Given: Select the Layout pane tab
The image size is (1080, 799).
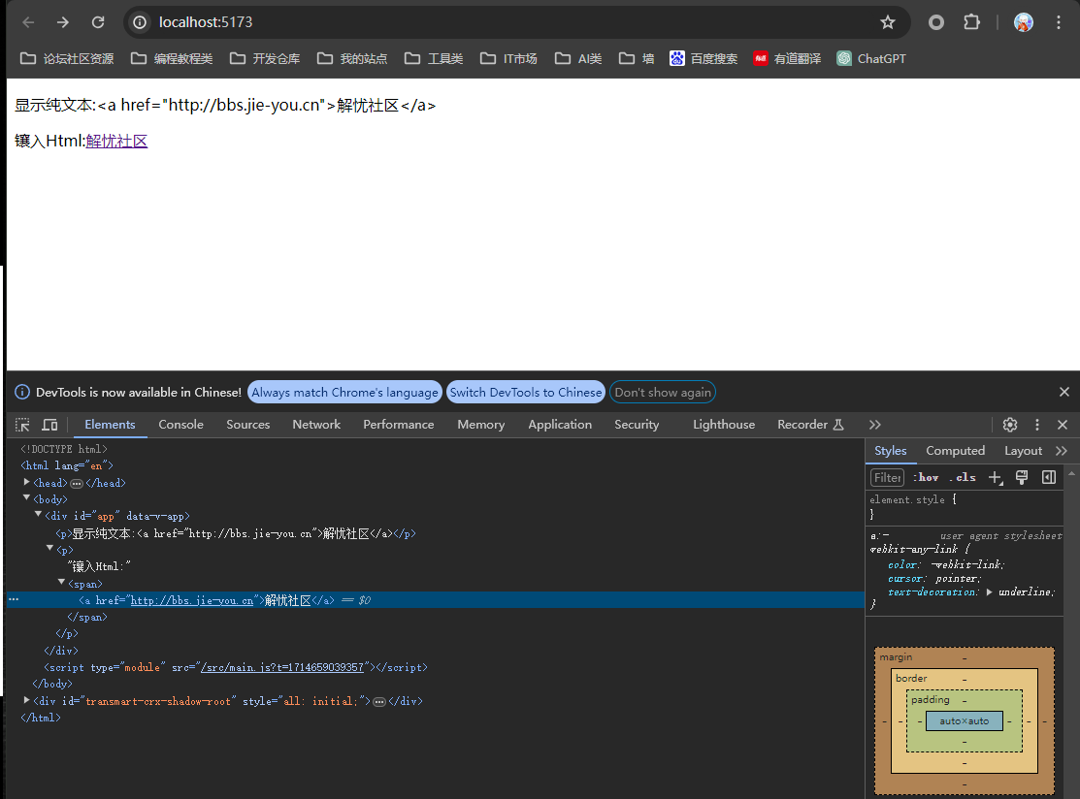Looking at the screenshot, I should (x=1023, y=451).
